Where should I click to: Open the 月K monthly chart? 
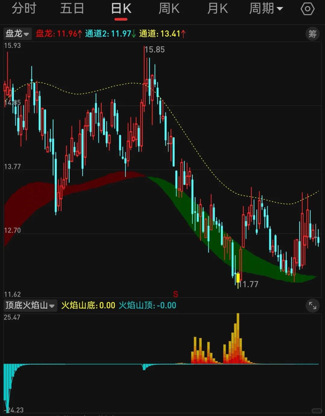218,8
